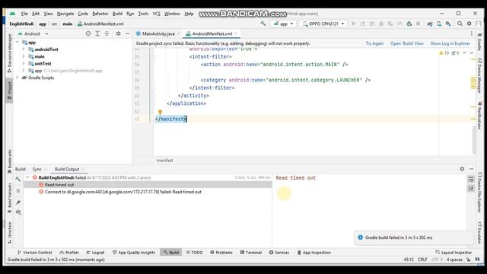Click the Attach Debugger to Android Process icon

point(409,24)
